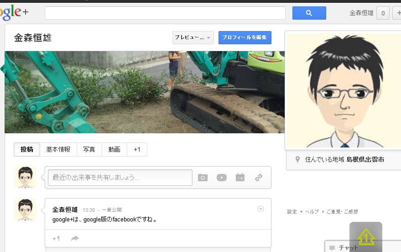401x252 pixels.
Task: Create an event with the calendar icon
Action: pos(240,178)
